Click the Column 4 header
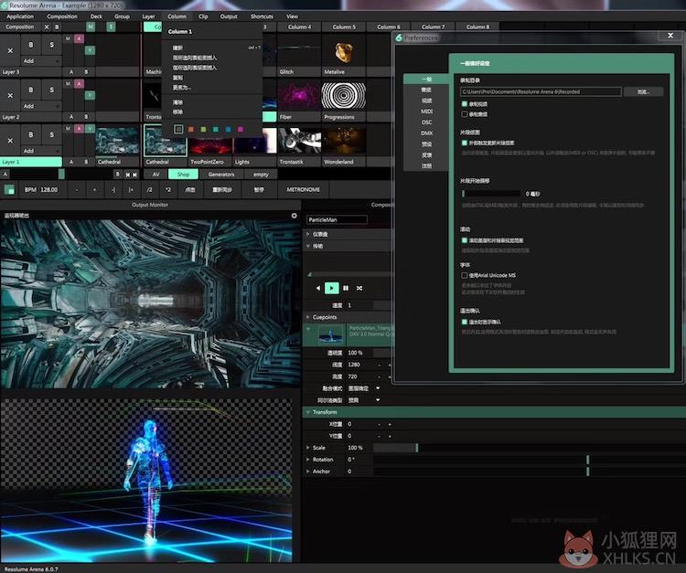 (299, 27)
